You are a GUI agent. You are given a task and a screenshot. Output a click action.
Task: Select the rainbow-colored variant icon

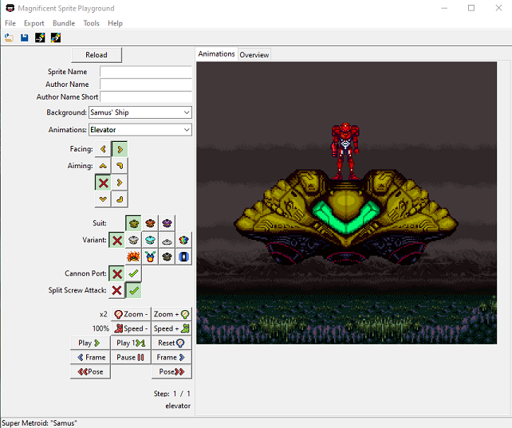[x=183, y=240]
